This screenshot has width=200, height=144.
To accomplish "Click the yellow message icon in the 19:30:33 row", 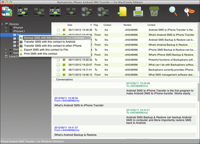I will coord(64,60).
